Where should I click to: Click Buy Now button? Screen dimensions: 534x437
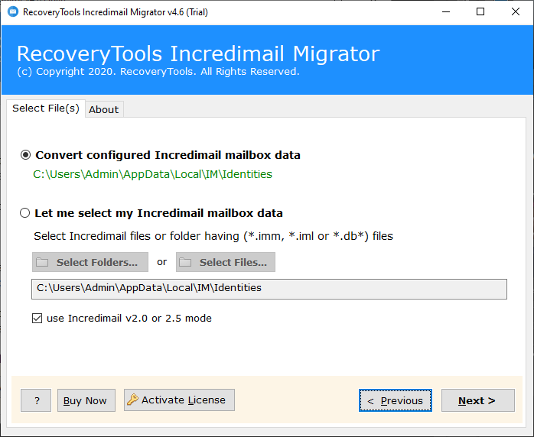click(x=86, y=400)
